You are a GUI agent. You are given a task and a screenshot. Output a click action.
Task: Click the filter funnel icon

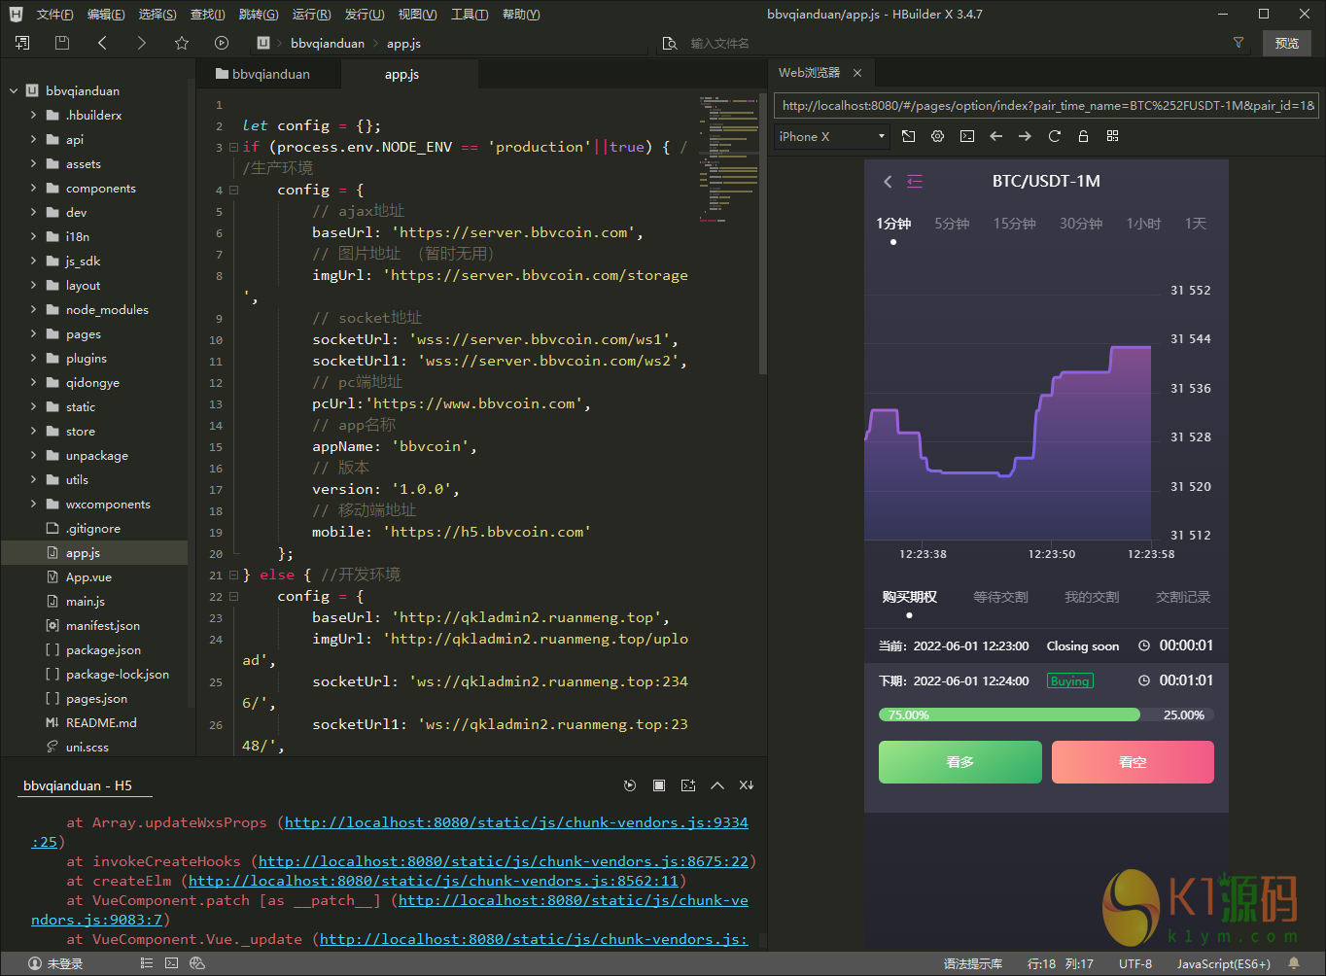click(1239, 43)
